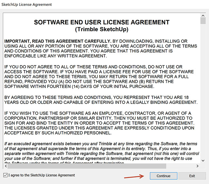Click the vertical scrollbar thumb

pos(203,21)
